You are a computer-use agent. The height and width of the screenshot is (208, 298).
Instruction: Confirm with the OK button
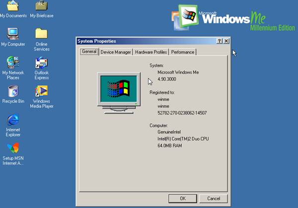pyautogui.click(x=183, y=199)
